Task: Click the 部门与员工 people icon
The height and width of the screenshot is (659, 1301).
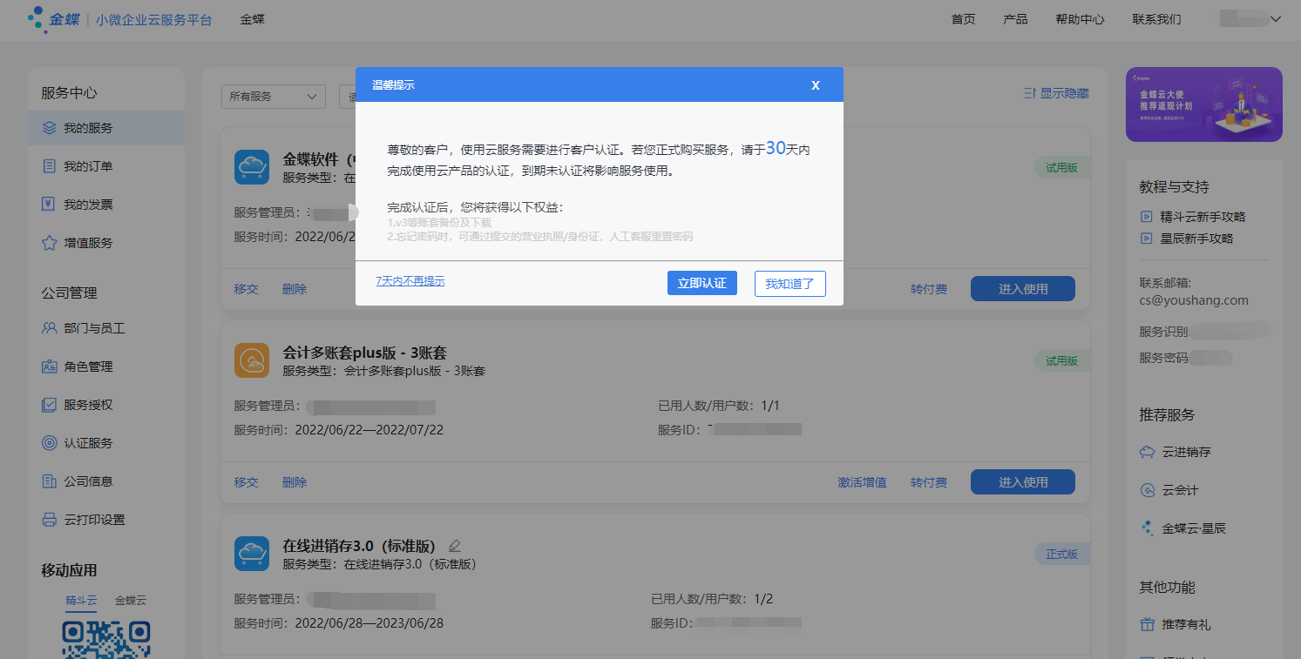Action: point(50,328)
